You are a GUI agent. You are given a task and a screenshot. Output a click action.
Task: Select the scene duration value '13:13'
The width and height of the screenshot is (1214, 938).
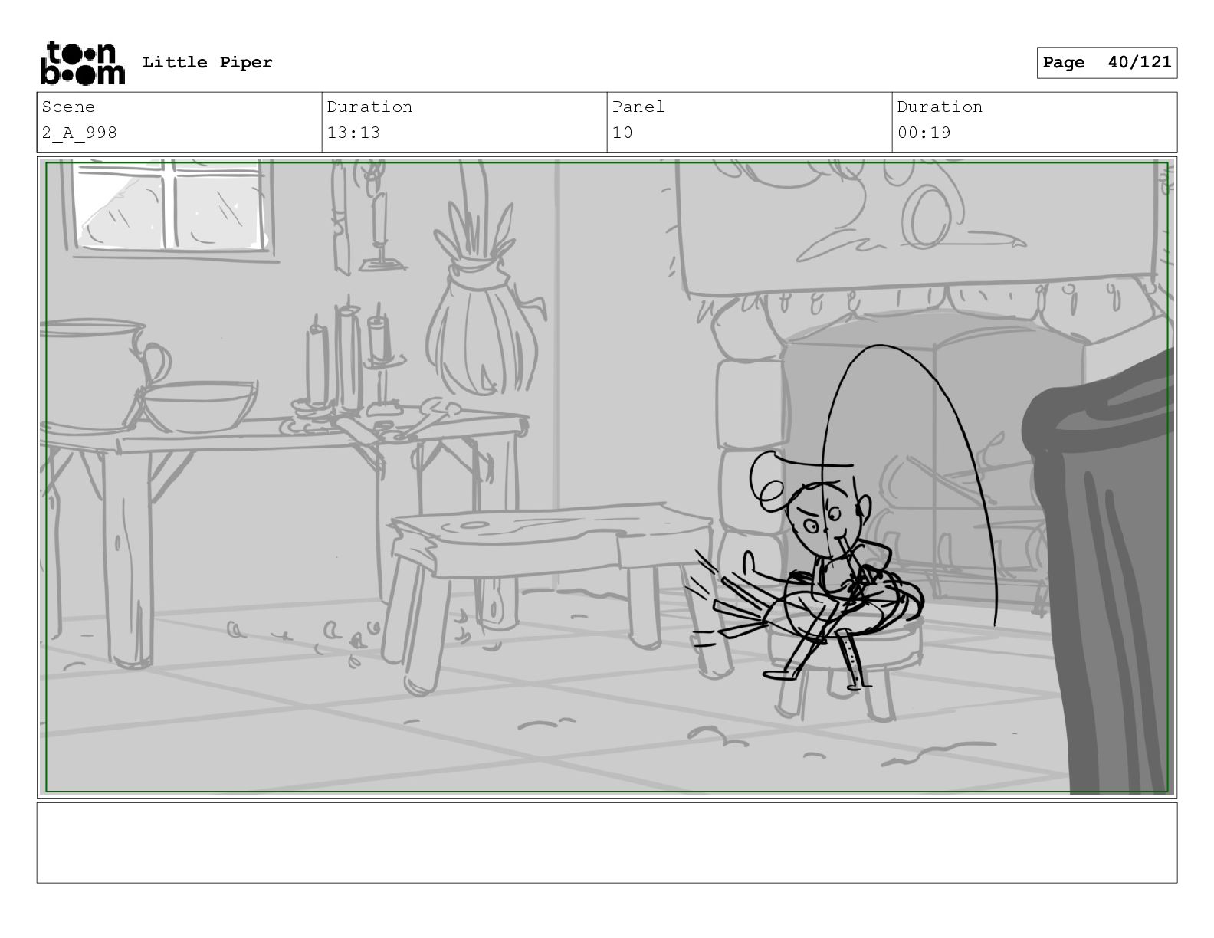pyautogui.click(x=353, y=133)
